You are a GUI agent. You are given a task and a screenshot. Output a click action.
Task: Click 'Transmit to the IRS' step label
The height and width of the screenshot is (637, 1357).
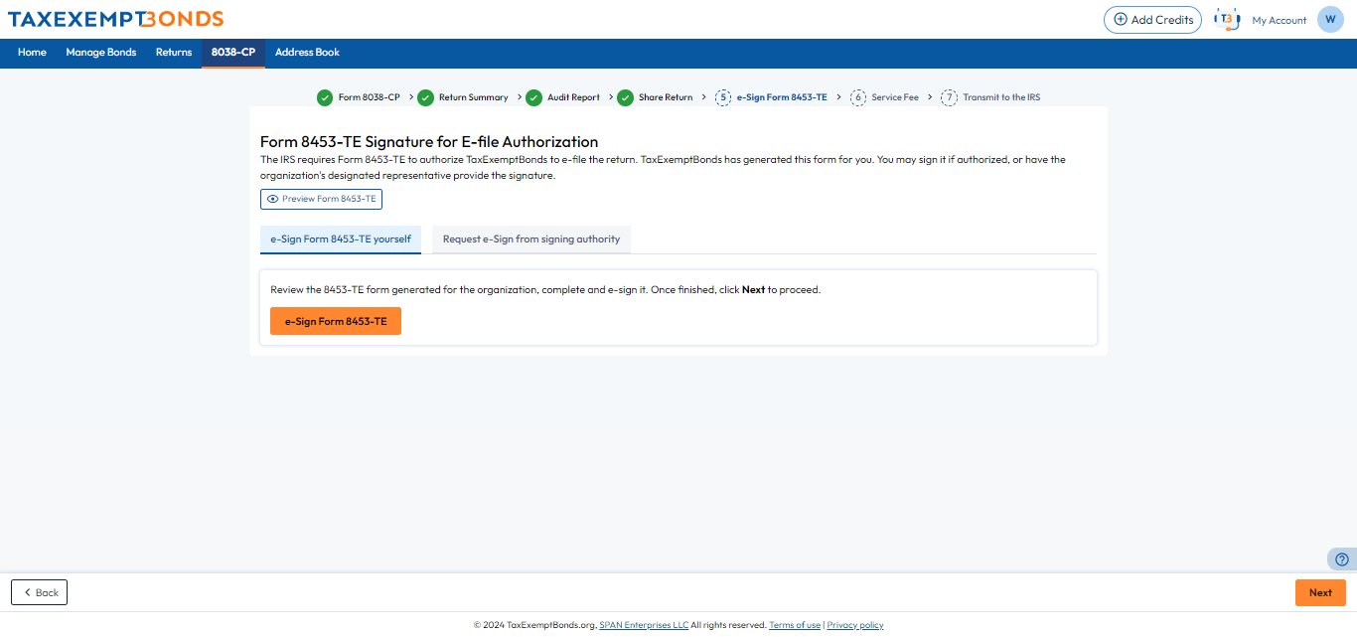pyautogui.click(x=1001, y=97)
